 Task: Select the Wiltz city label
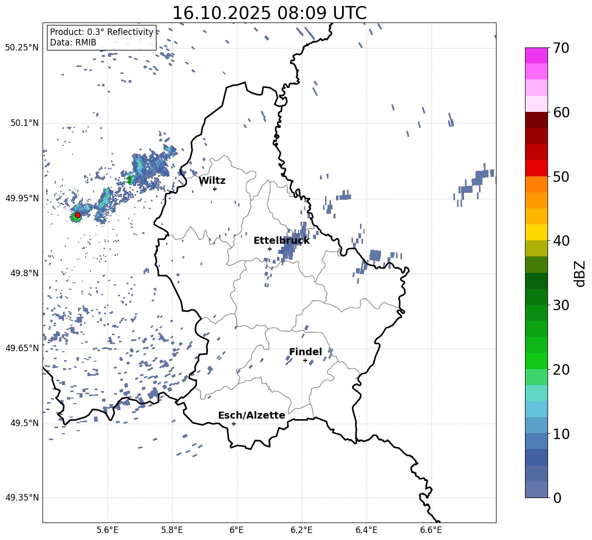212,181
